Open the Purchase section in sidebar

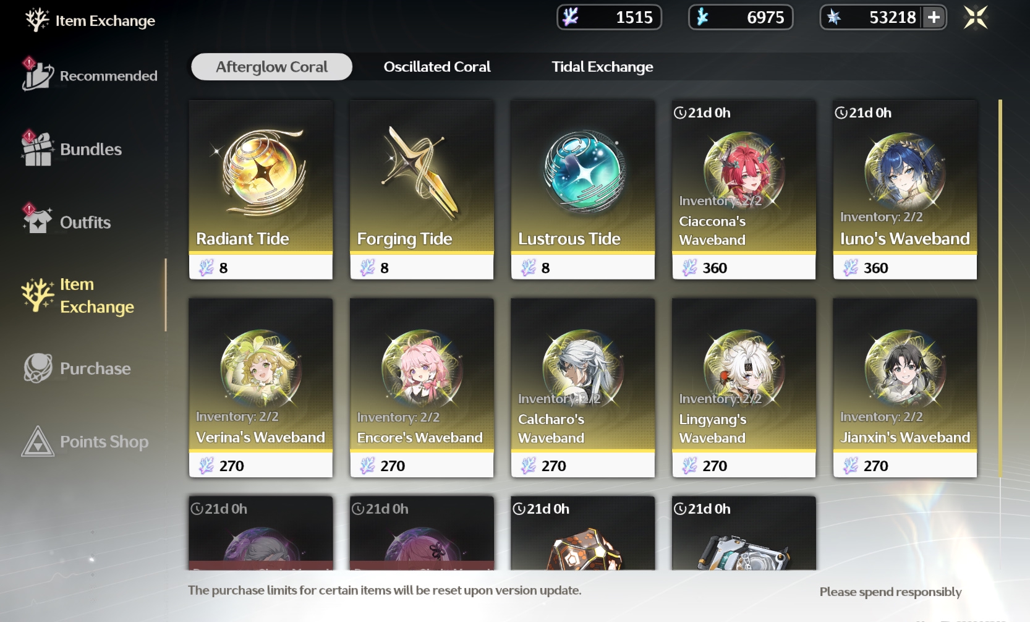77,369
